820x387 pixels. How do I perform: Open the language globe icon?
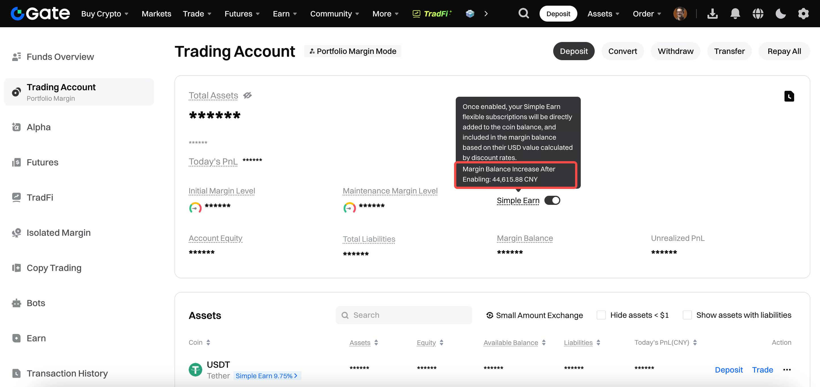coord(758,13)
